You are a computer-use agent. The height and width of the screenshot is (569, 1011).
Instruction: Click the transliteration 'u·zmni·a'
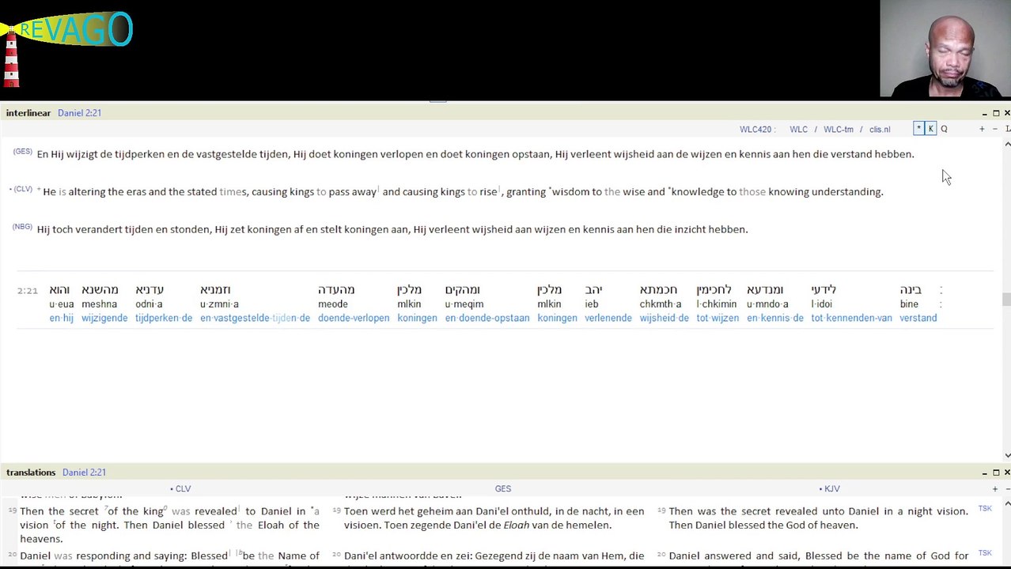tap(219, 304)
